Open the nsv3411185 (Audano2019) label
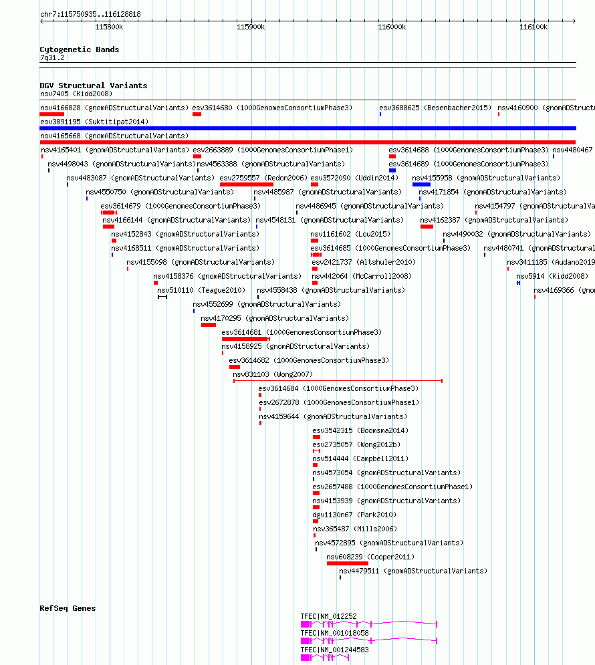Image resolution: width=595 pixels, height=665 pixels. (x=551, y=262)
